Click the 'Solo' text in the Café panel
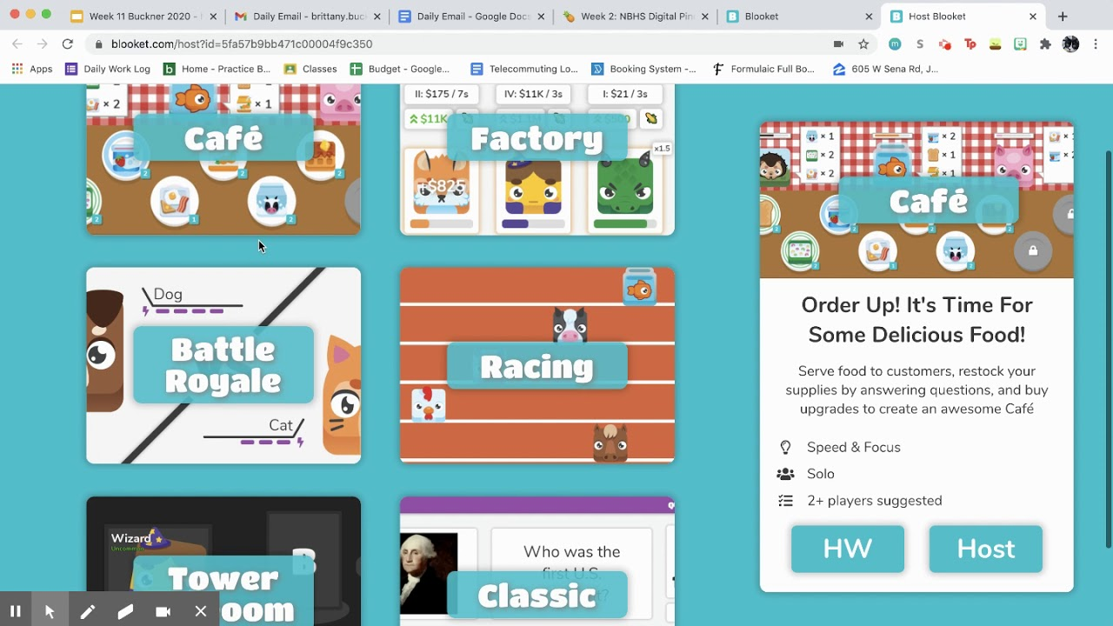Viewport: 1113px width, 626px height. [x=821, y=474]
